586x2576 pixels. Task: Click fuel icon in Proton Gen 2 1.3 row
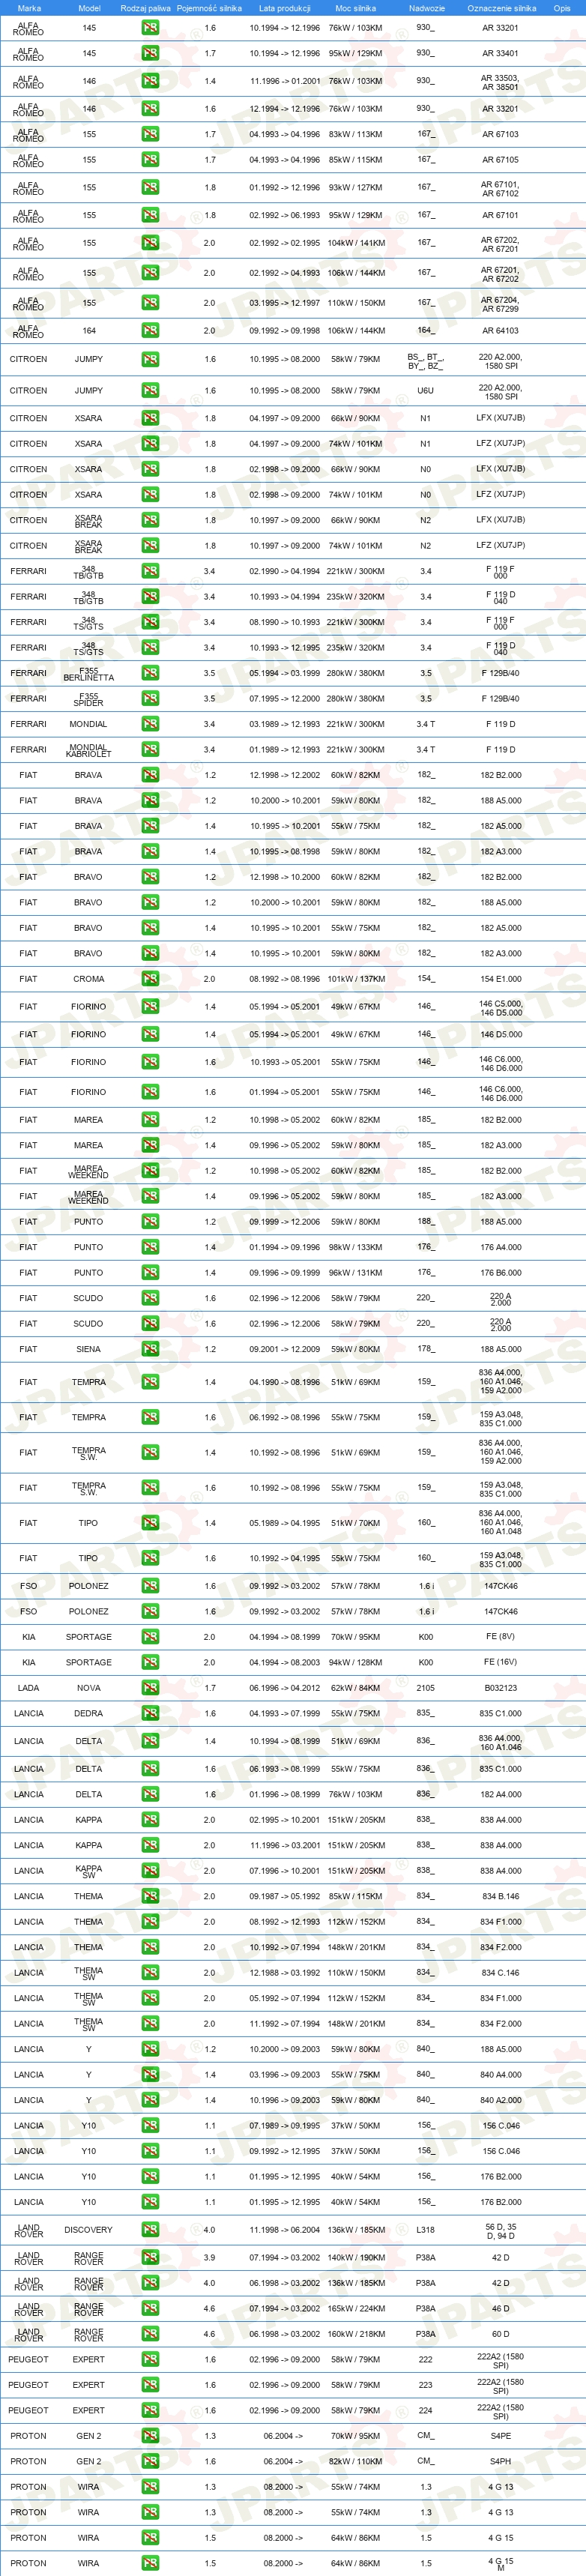click(x=150, y=2436)
